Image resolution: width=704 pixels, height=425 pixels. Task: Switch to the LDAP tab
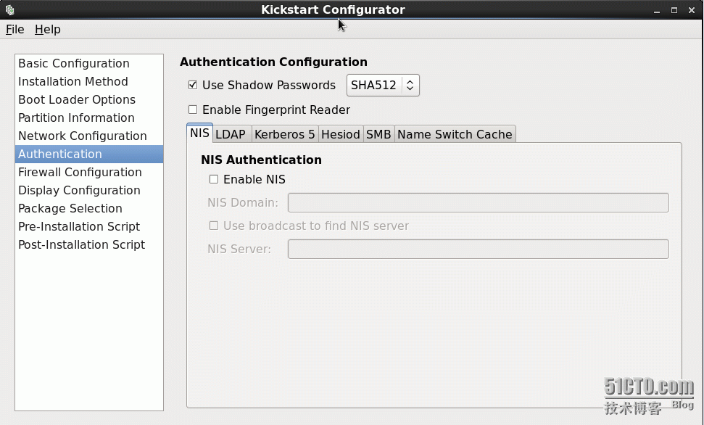pyautogui.click(x=231, y=134)
